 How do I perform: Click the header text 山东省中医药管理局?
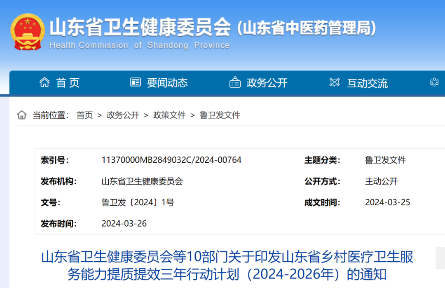tap(307, 28)
